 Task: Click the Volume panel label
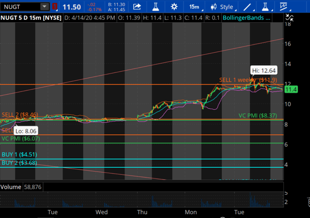[11, 187]
